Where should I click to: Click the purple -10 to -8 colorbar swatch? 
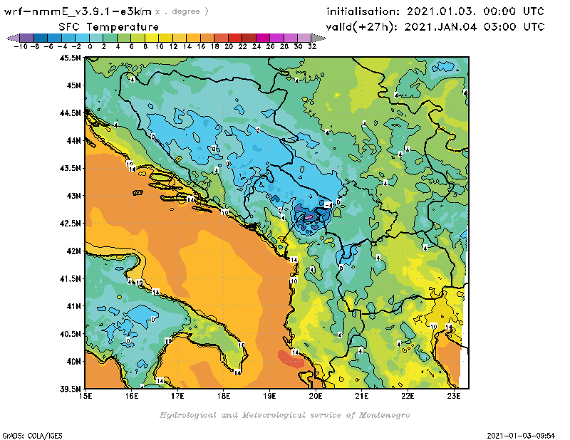click(27, 38)
